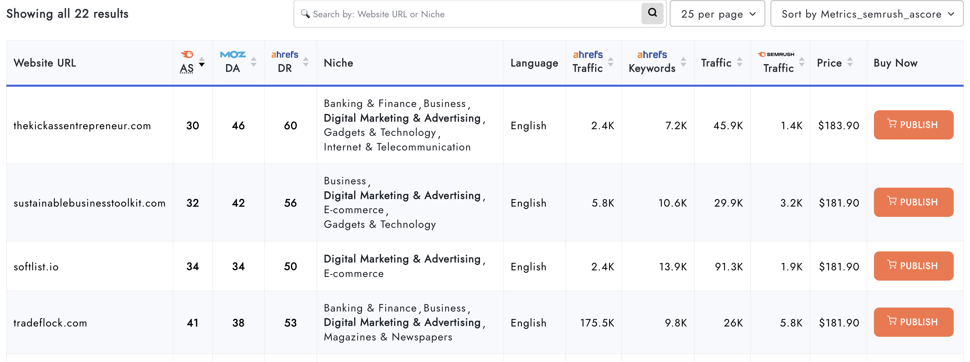Sort by Price column arrows

click(x=850, y=62)
